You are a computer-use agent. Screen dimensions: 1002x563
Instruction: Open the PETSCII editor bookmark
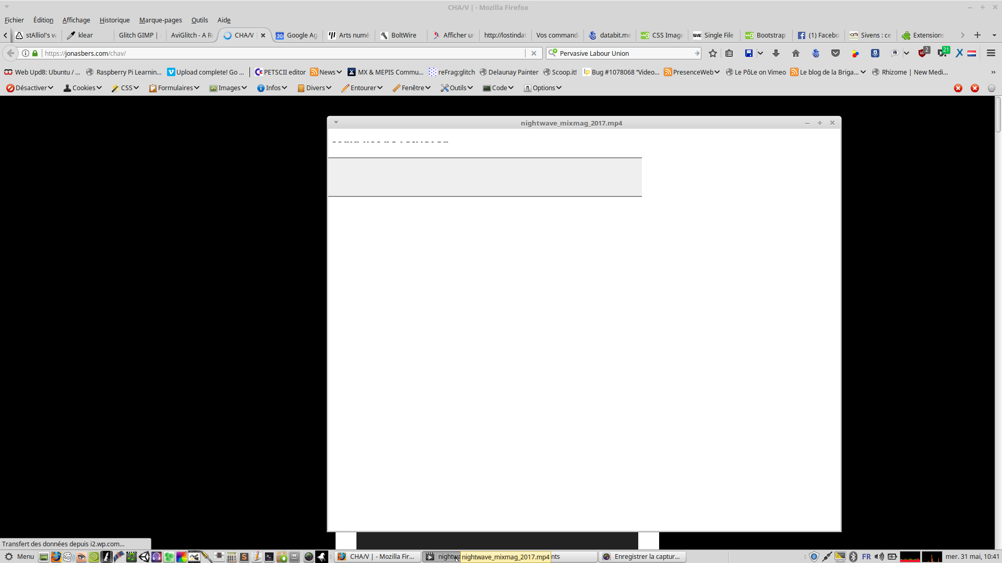tap(280, 72)
